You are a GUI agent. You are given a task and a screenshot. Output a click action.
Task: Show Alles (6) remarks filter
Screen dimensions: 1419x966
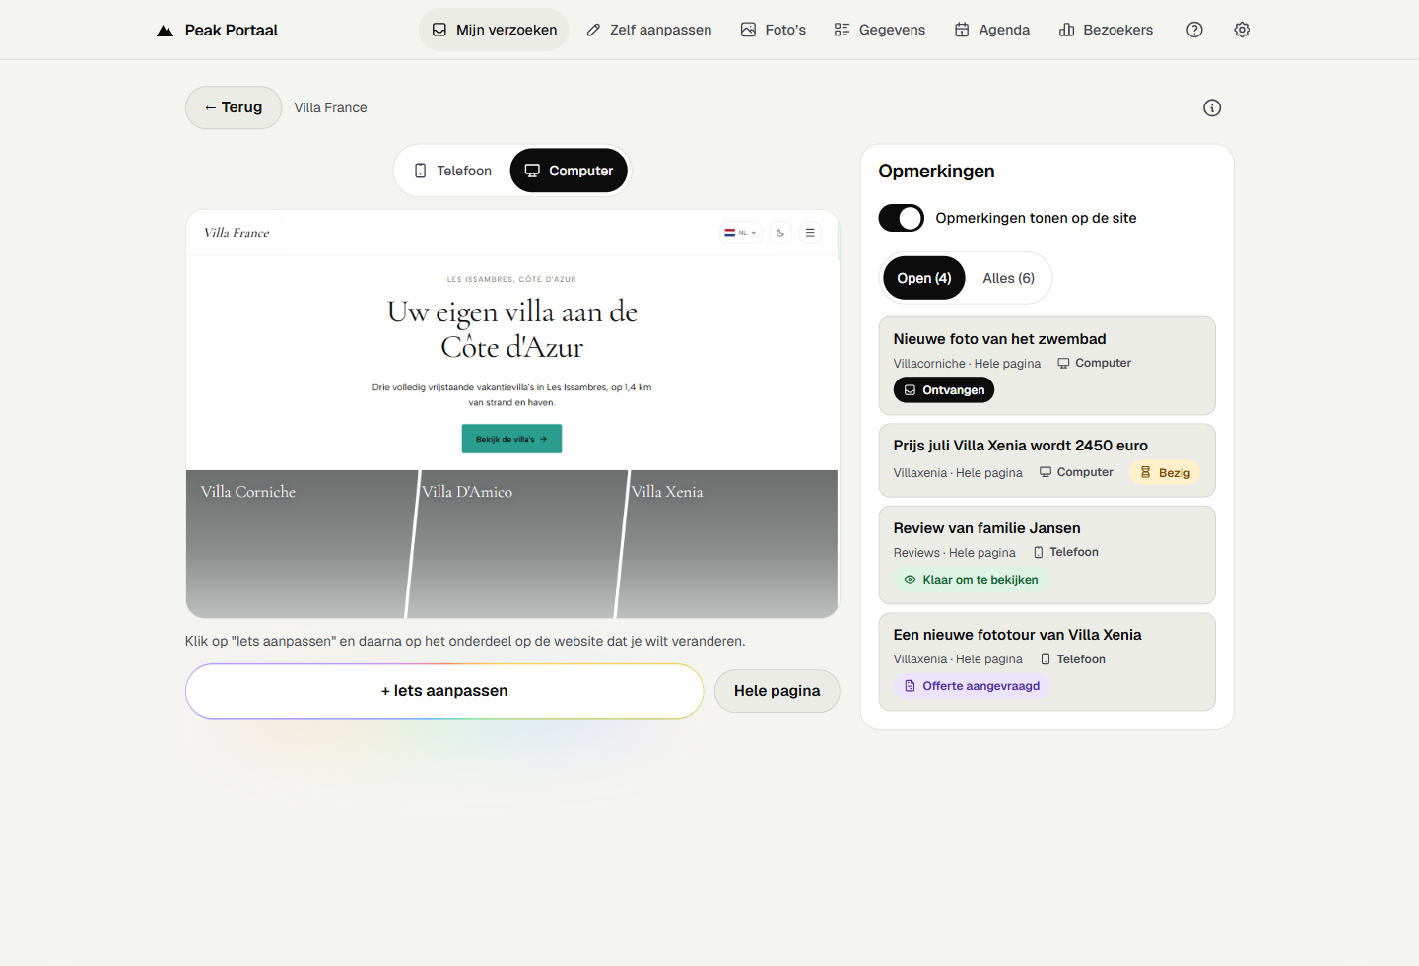coord(1008,278)
